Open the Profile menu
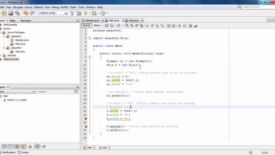Screen dimensions: 275x155 pos(64,7)
